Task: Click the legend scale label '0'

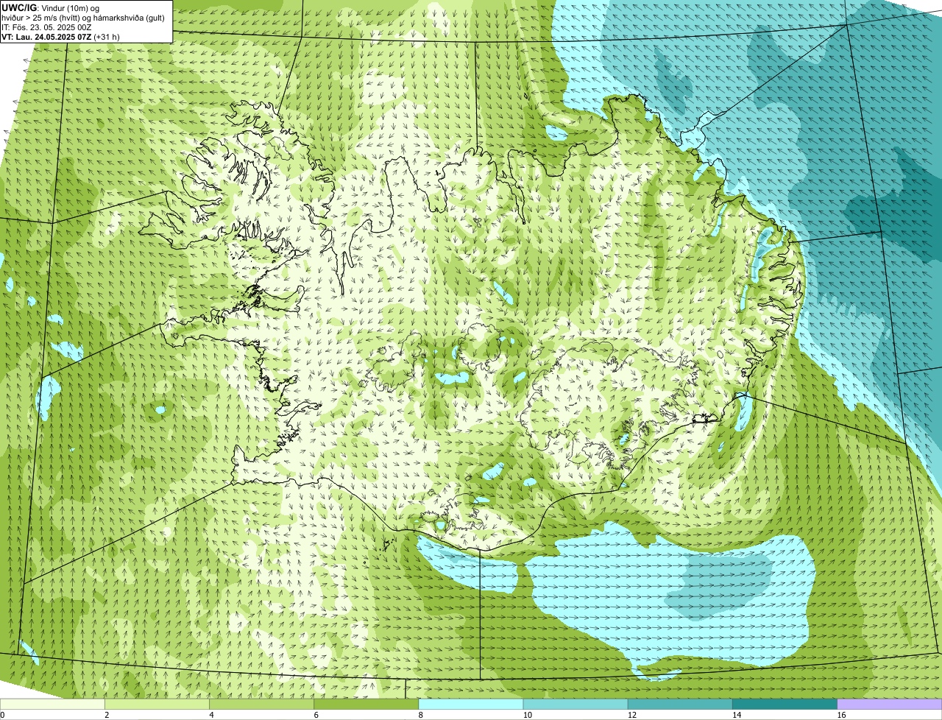Action: pyautogui.click(x=2, y=715)
